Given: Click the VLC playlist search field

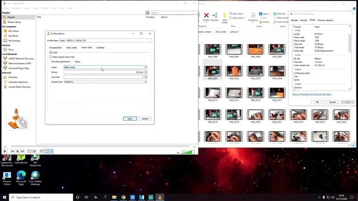Looking at the screenshot, I should point(175,13).
